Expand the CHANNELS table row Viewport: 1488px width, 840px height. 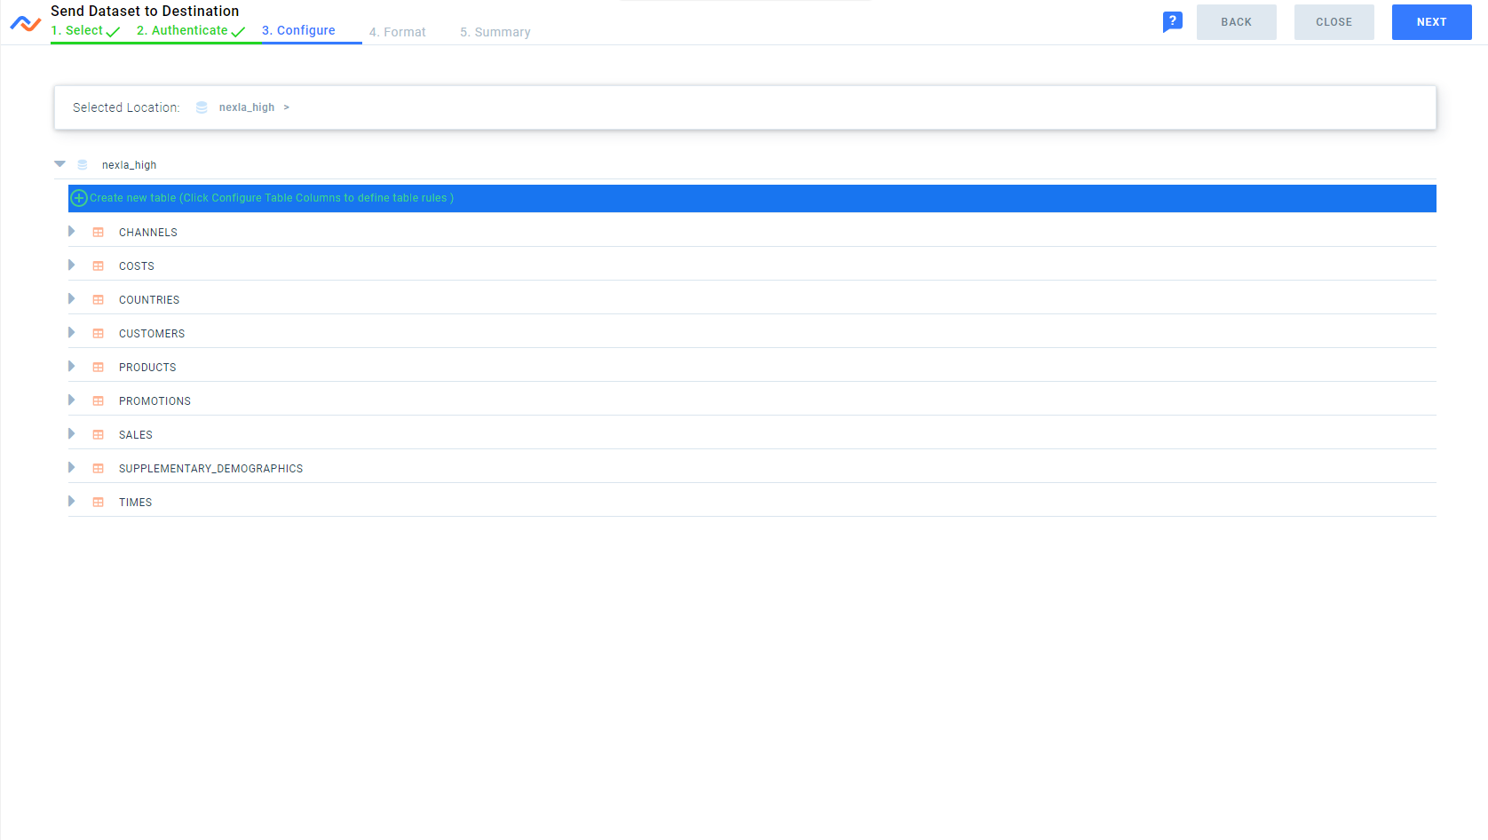click(x=72, y=232)
